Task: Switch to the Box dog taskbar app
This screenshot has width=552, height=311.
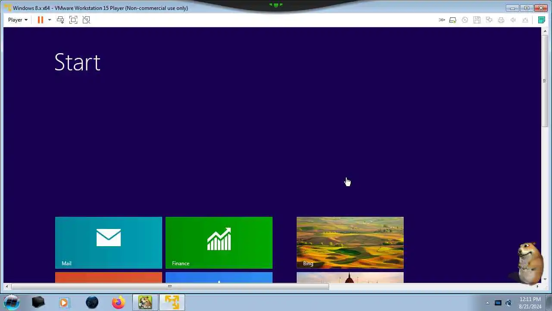Action: pos(145,302)
